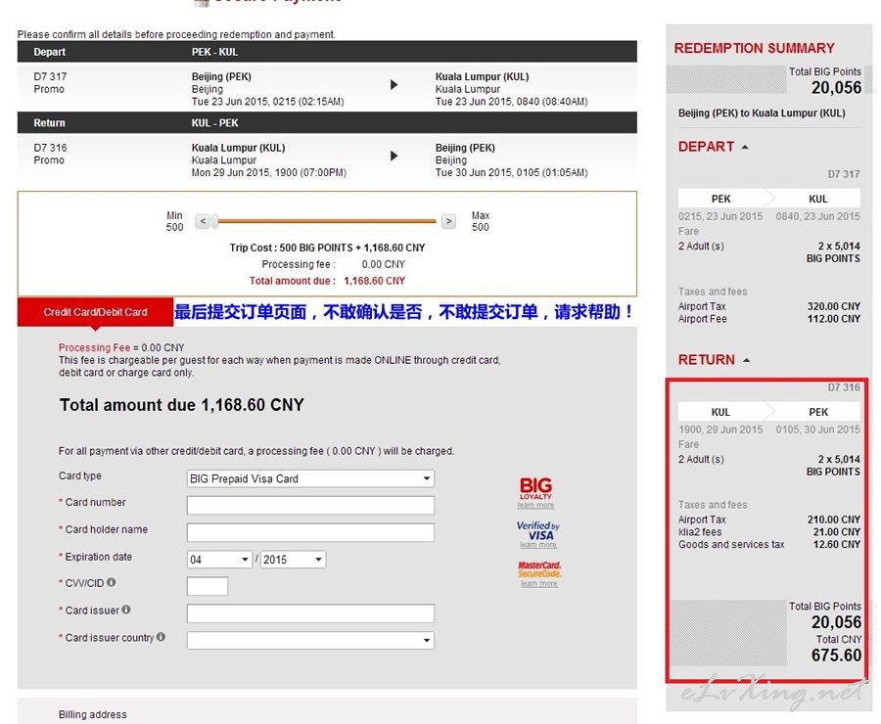Click the orange BIG points slider track

coord(327,221)
